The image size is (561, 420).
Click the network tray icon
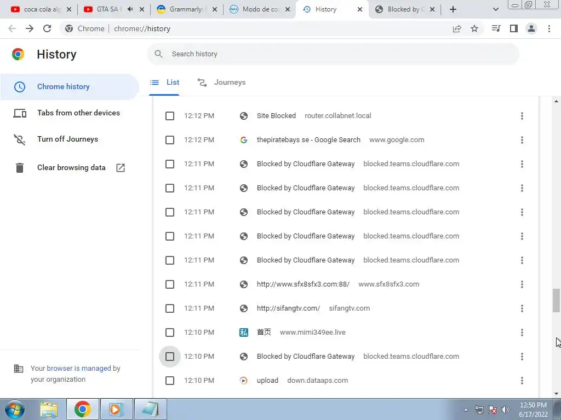(479, 410)
